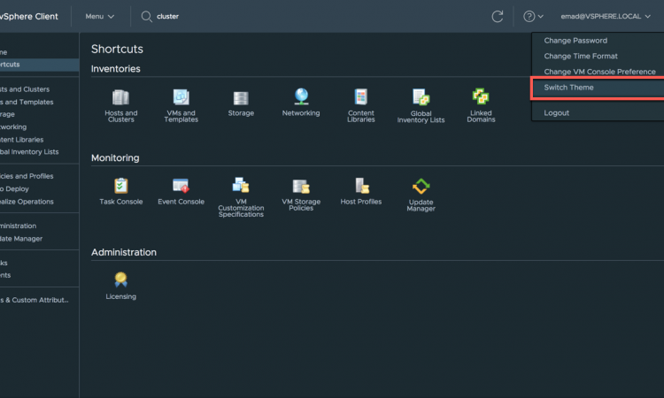Open VM Customization Specifications icon
The image size is (664, 398).
pyautogui.click(x=241, y=185)
